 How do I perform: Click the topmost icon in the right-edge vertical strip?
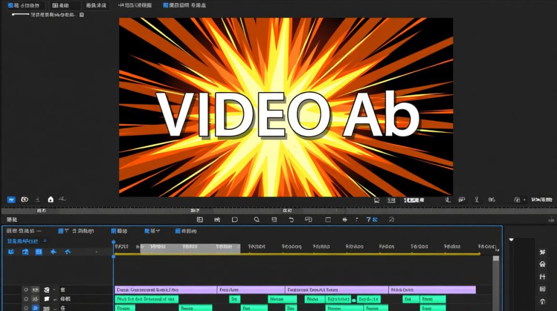click(542, 252)
